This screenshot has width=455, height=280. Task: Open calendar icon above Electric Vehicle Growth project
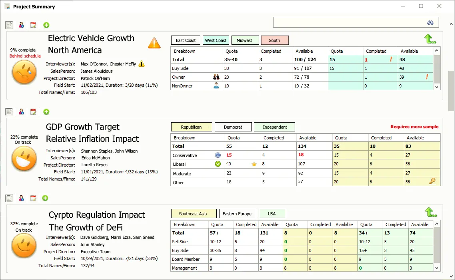coord(33,25)
